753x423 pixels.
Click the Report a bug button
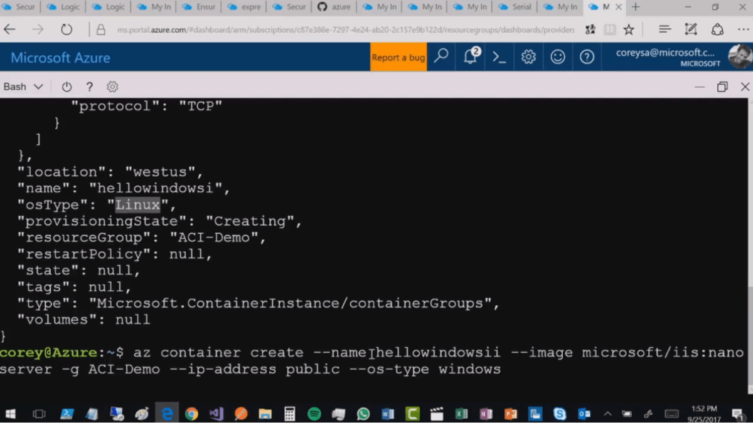pyautogui.click(x=398, y=57)
